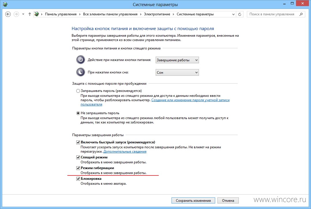Expand the chevron after Все элементы панели управления
Image resolution: width=311 pixels, height=209 pixels.
pyautogui.click(x=141, y=14)
